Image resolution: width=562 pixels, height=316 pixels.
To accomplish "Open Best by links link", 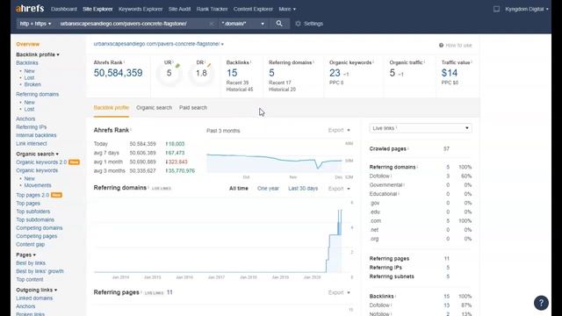I will click(x=31, y=263).
